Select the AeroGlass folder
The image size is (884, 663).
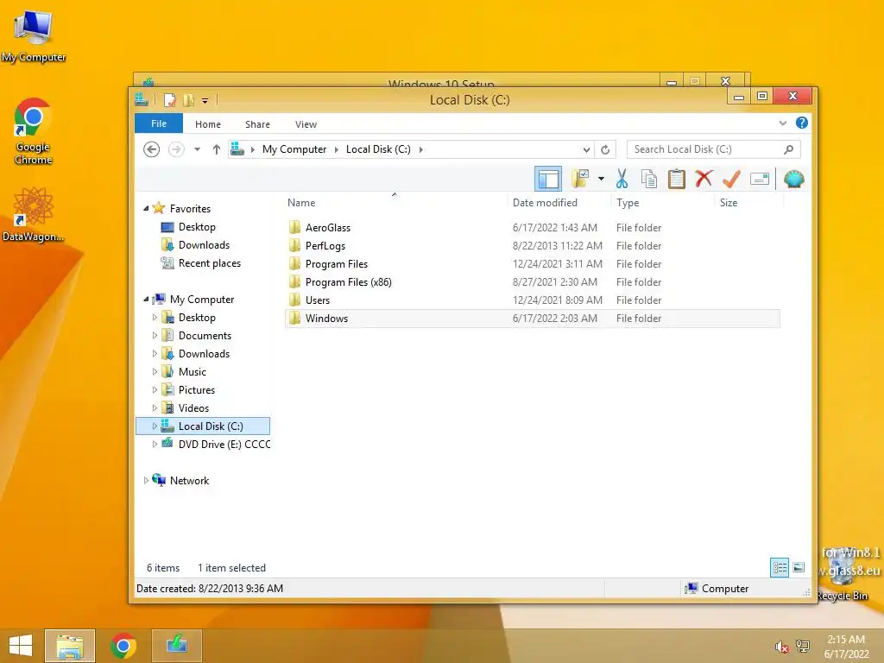pos(327,228)
